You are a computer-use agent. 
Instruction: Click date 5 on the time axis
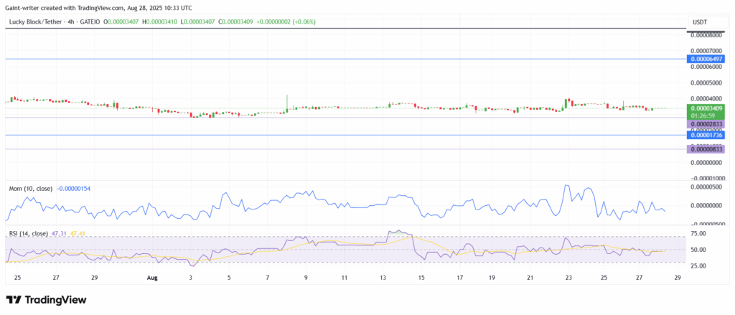pyautogui.click(x=229, y=278)
